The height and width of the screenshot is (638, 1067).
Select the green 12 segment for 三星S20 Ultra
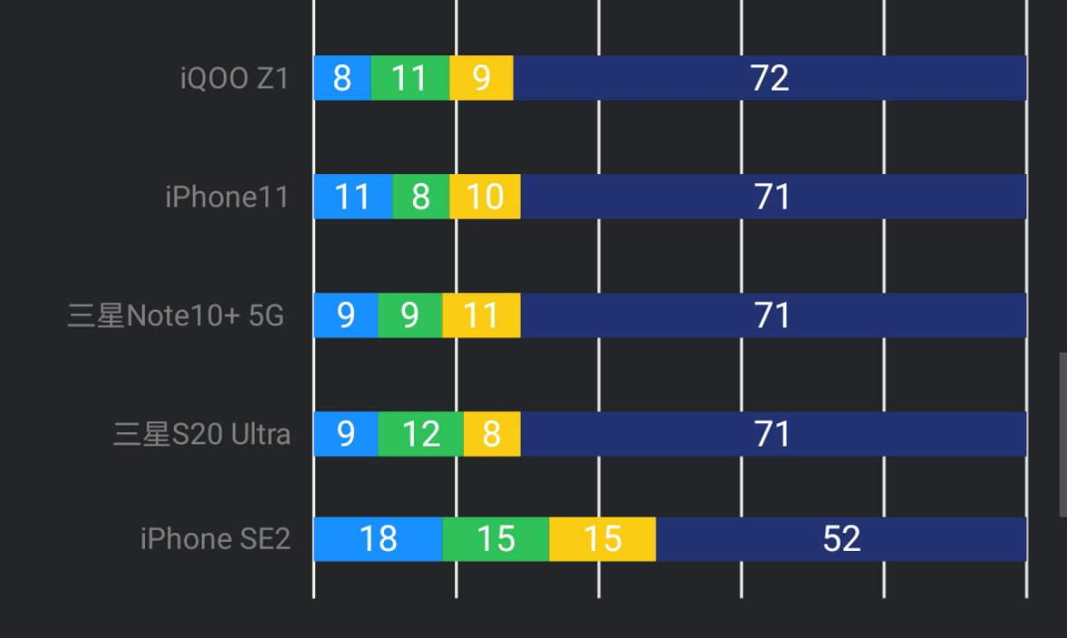(x=421, y=434)
